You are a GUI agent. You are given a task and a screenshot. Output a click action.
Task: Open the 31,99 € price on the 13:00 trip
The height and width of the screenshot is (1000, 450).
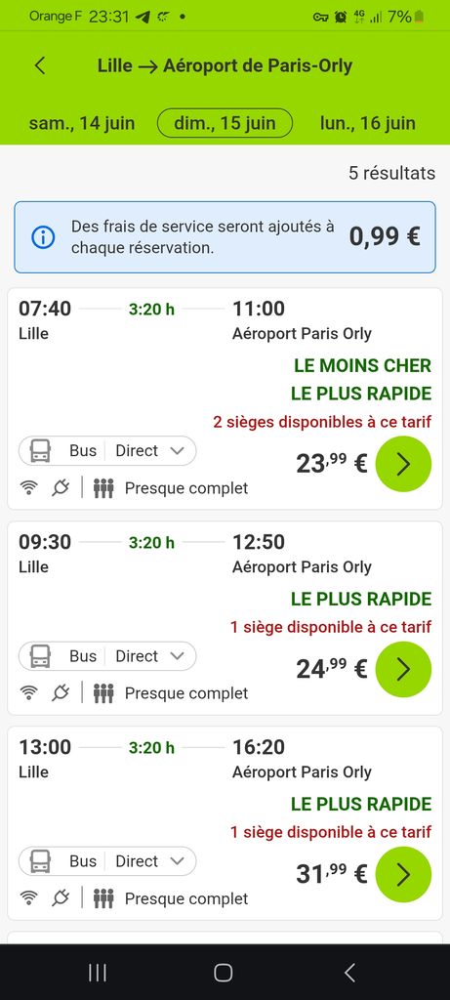pos(332,874)
